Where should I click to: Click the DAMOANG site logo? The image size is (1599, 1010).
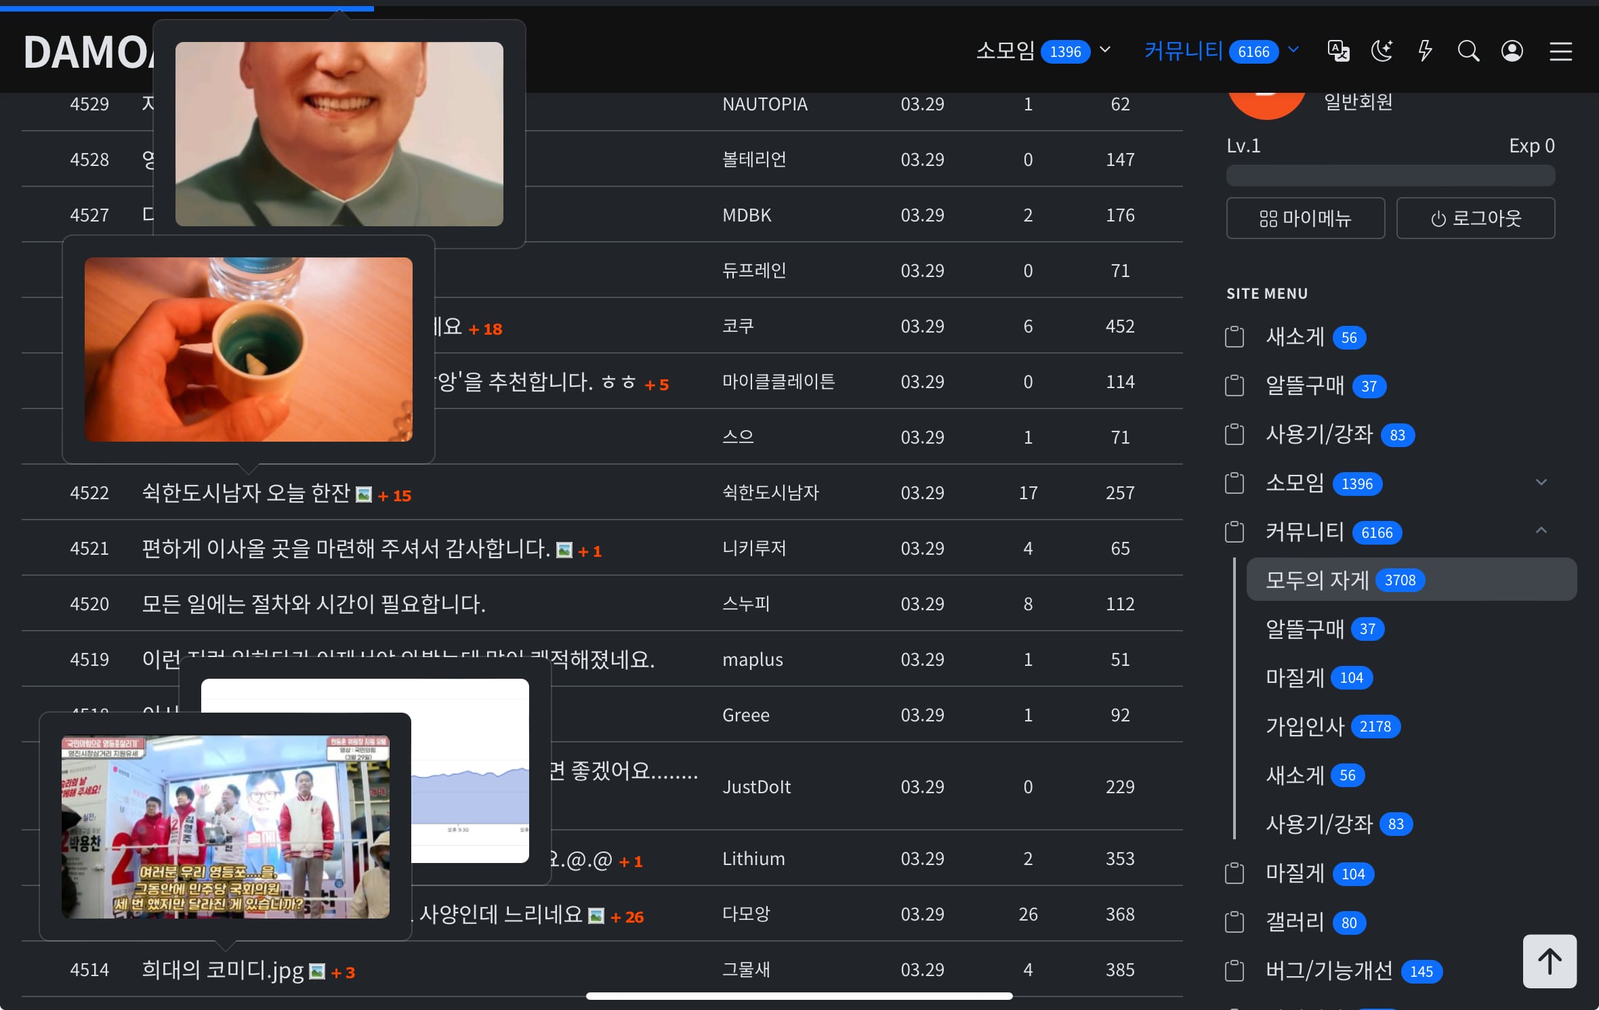88,52
